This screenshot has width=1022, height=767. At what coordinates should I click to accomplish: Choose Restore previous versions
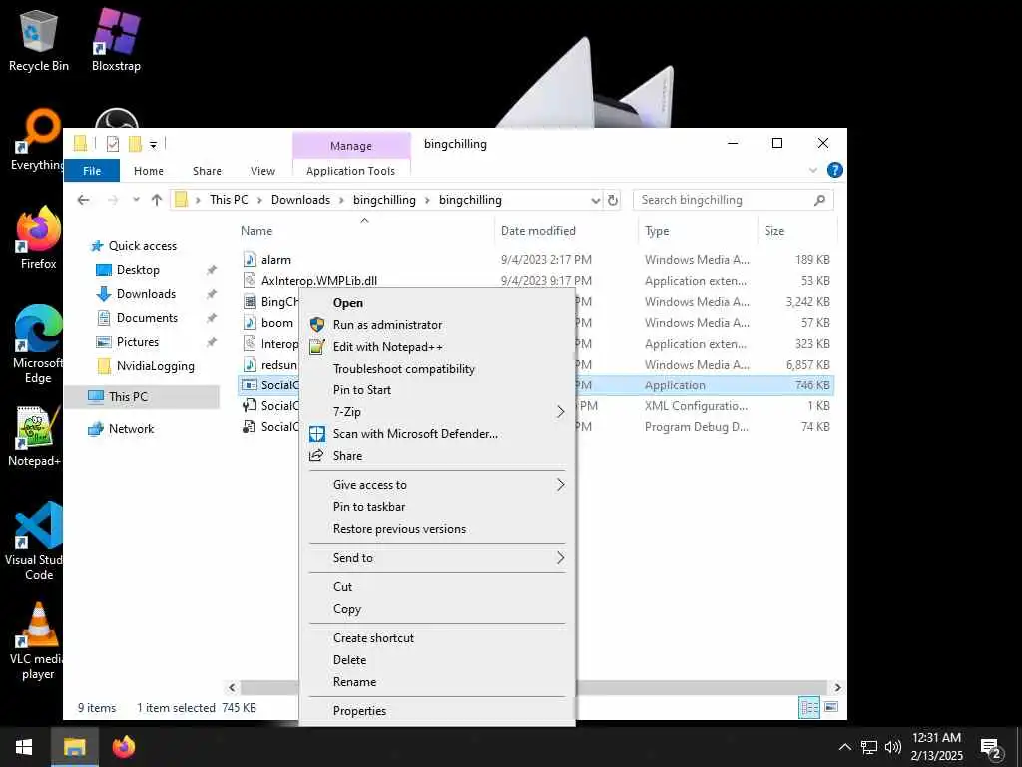pyautogui.click(x=437, y=529)
